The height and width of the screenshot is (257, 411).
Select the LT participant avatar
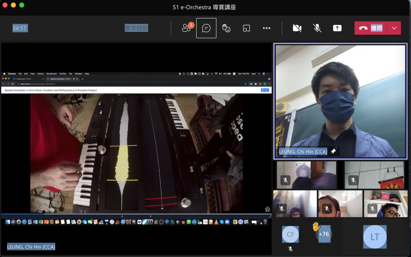[375, 237]
